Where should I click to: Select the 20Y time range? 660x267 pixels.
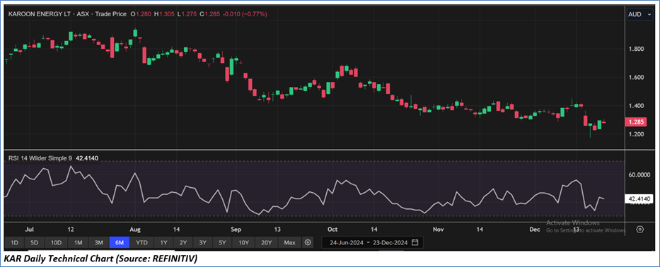267,242
